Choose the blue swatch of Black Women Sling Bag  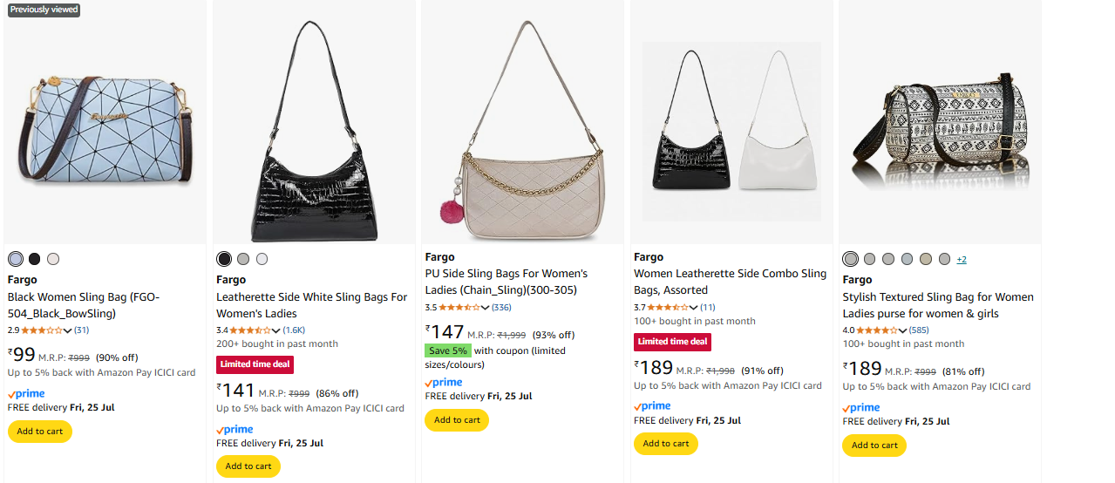[x=16, y=259]
